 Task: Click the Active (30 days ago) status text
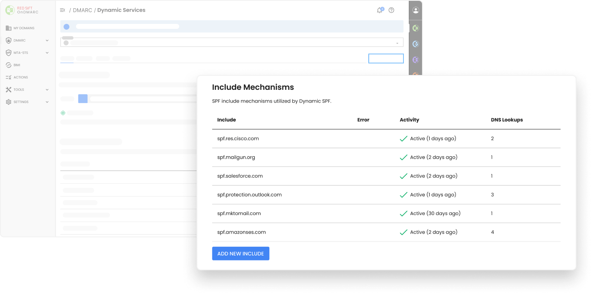click(435, 213)
